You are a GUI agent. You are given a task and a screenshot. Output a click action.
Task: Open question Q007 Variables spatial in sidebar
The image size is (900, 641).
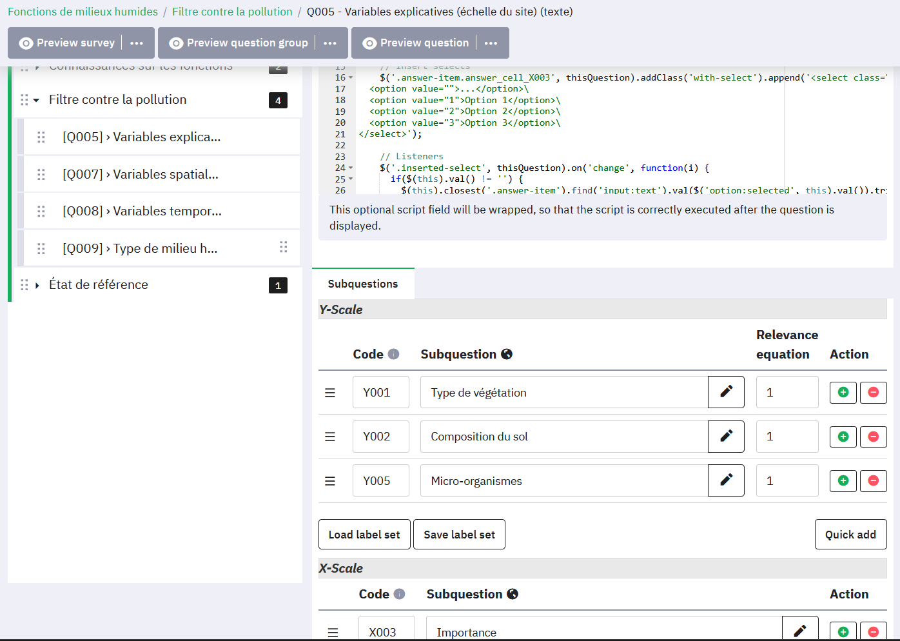pyautogui.click(x=141, y=174)
